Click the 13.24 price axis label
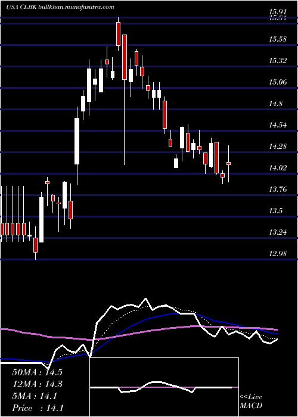Screen dimensions: 298x417 click(278, 232)
